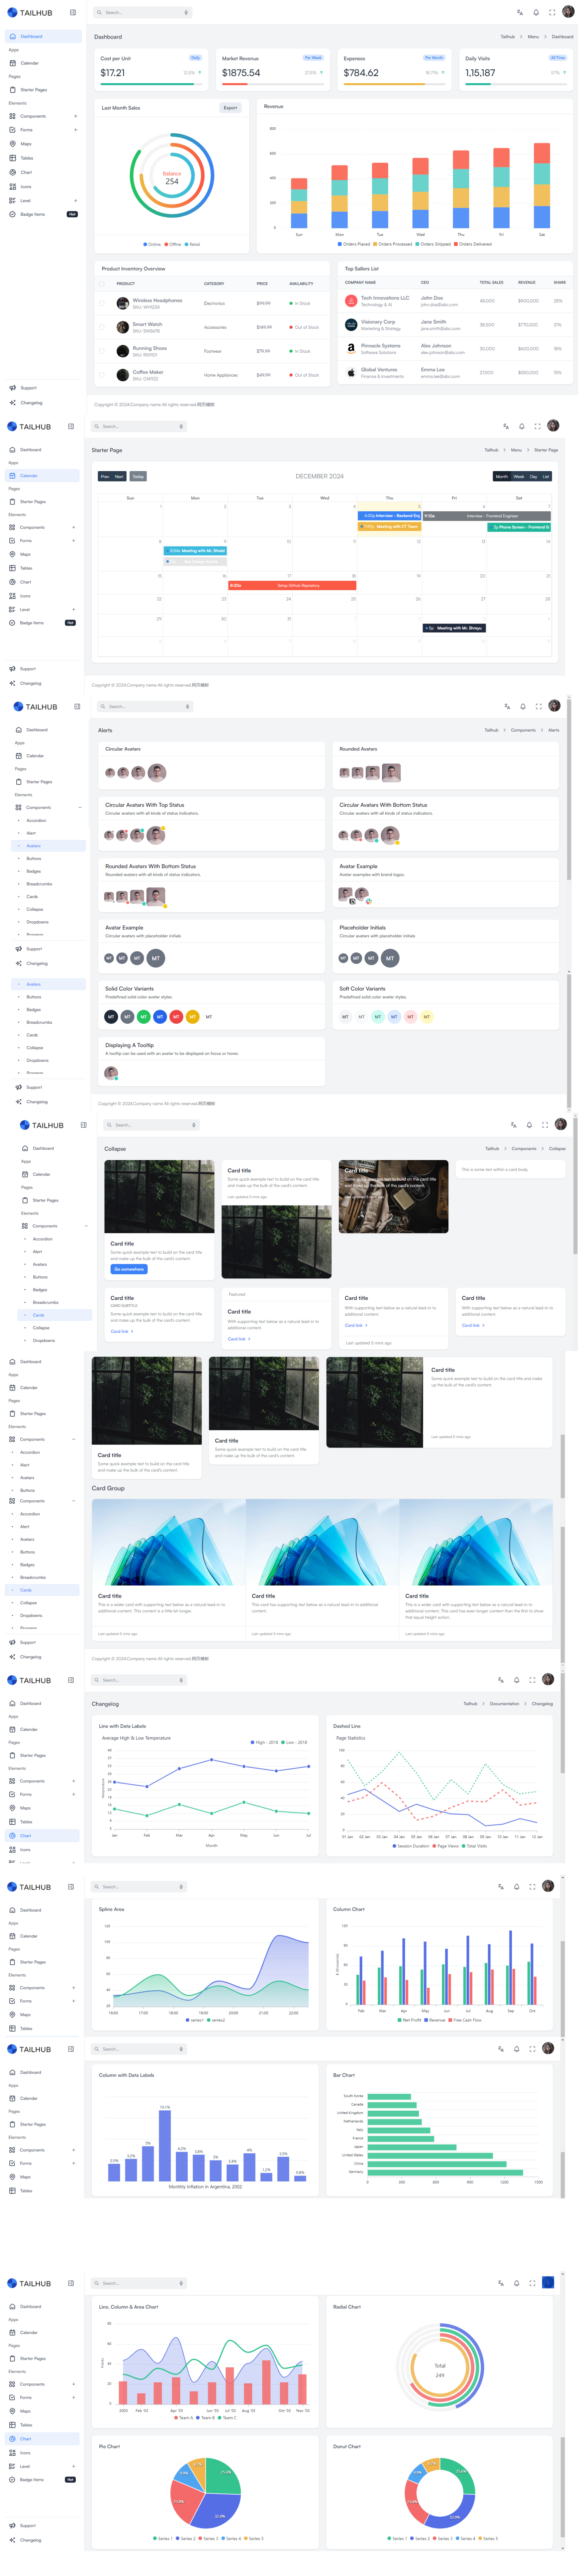
Task: Expand Components plus on Changelog page sidebar
Action: coord(74,1781)
